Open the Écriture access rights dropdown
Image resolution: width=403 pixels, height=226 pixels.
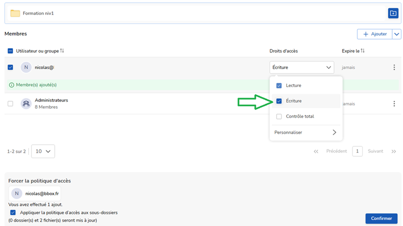[302, 68]
